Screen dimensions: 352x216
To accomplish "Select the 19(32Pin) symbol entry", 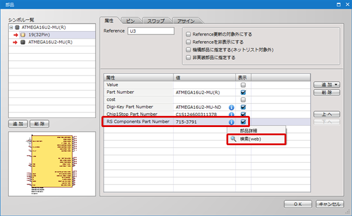I will click(52, 35).
